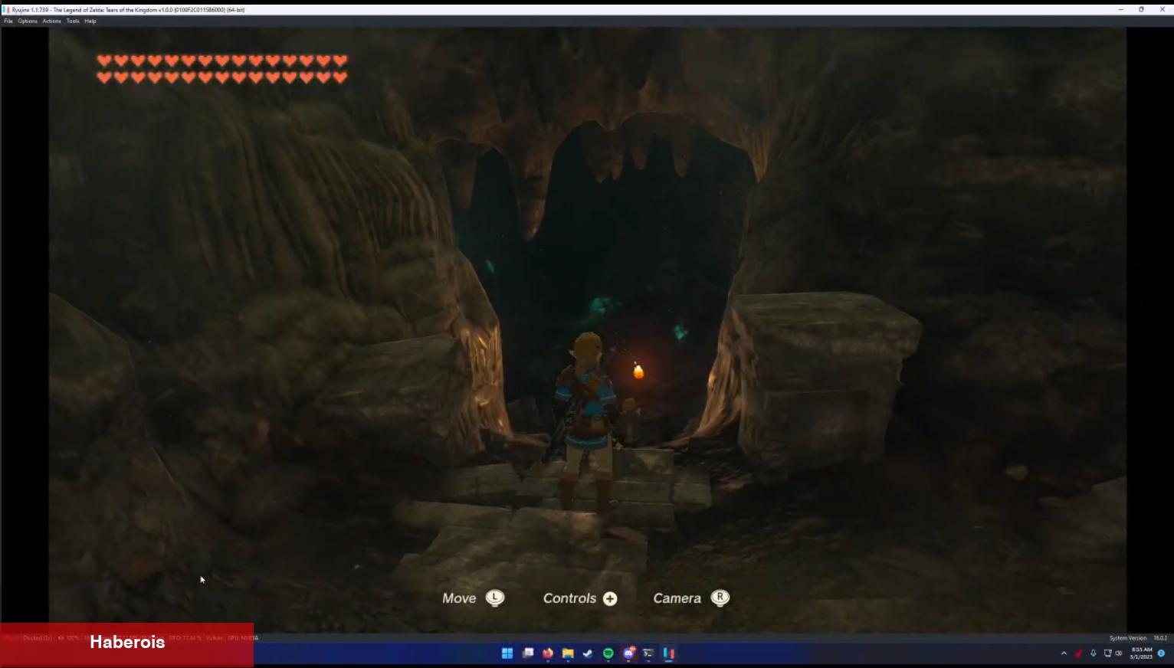Click the Ryujinx title bar app icon

[x=7, y=10]
